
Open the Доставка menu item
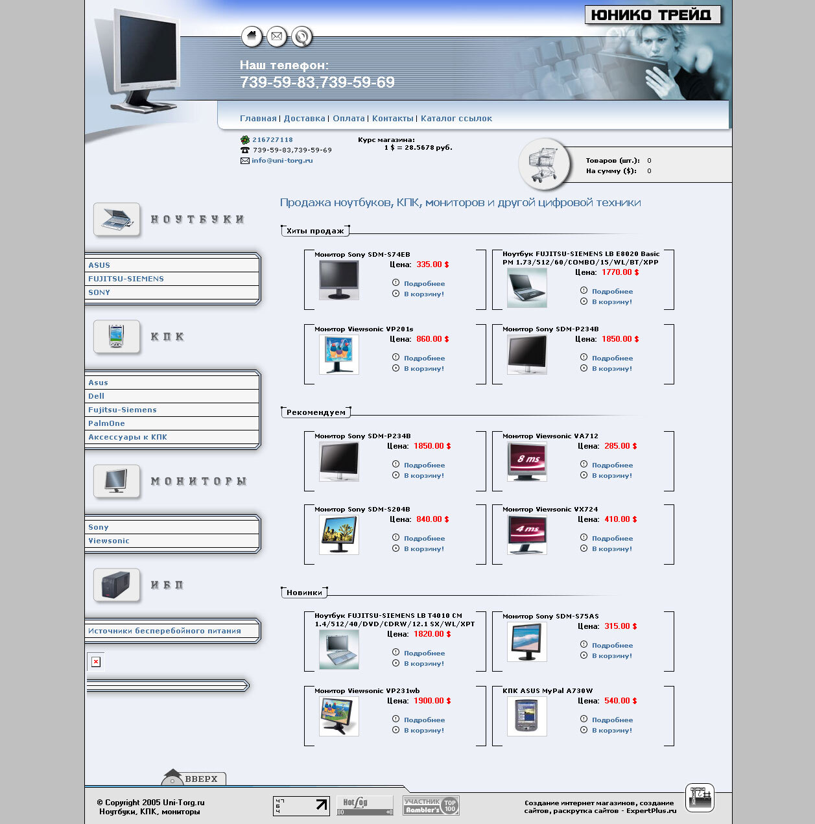click(304, 119)
